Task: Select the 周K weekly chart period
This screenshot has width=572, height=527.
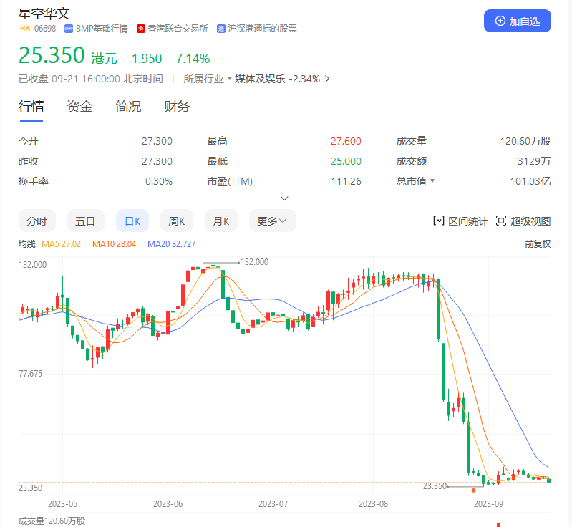Action: click(177, 221)
